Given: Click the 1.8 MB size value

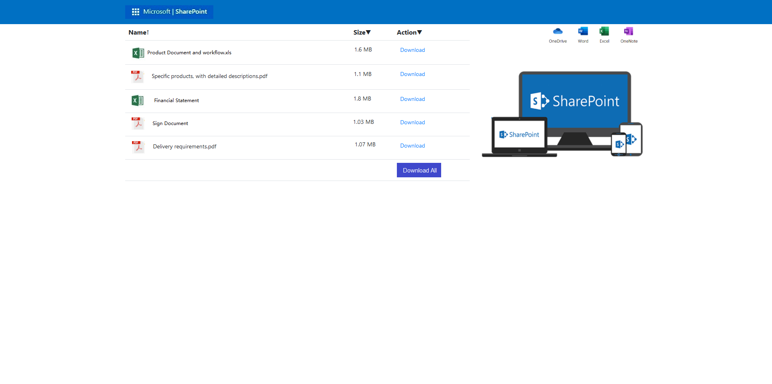Looking at the screenshot, I should (x=362, y=99).
